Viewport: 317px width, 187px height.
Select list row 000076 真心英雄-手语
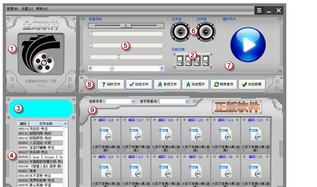(41, 185)
